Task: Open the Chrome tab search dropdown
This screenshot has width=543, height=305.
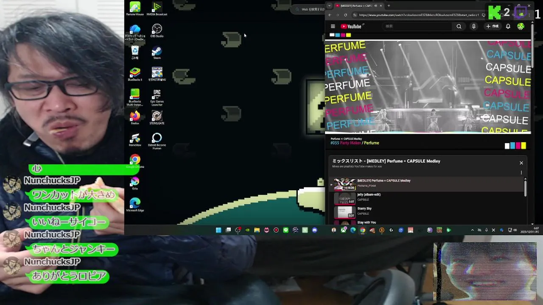Action: click(329, 6)
